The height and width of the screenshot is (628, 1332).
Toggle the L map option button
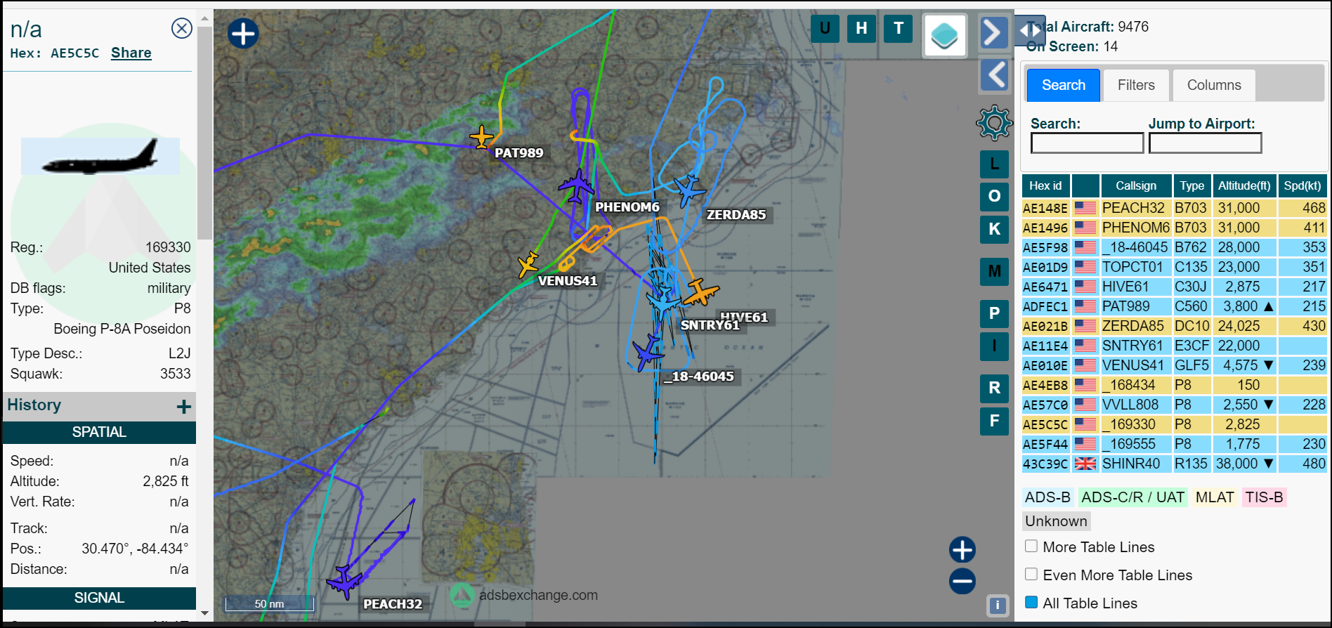click(x=994, y=164)
